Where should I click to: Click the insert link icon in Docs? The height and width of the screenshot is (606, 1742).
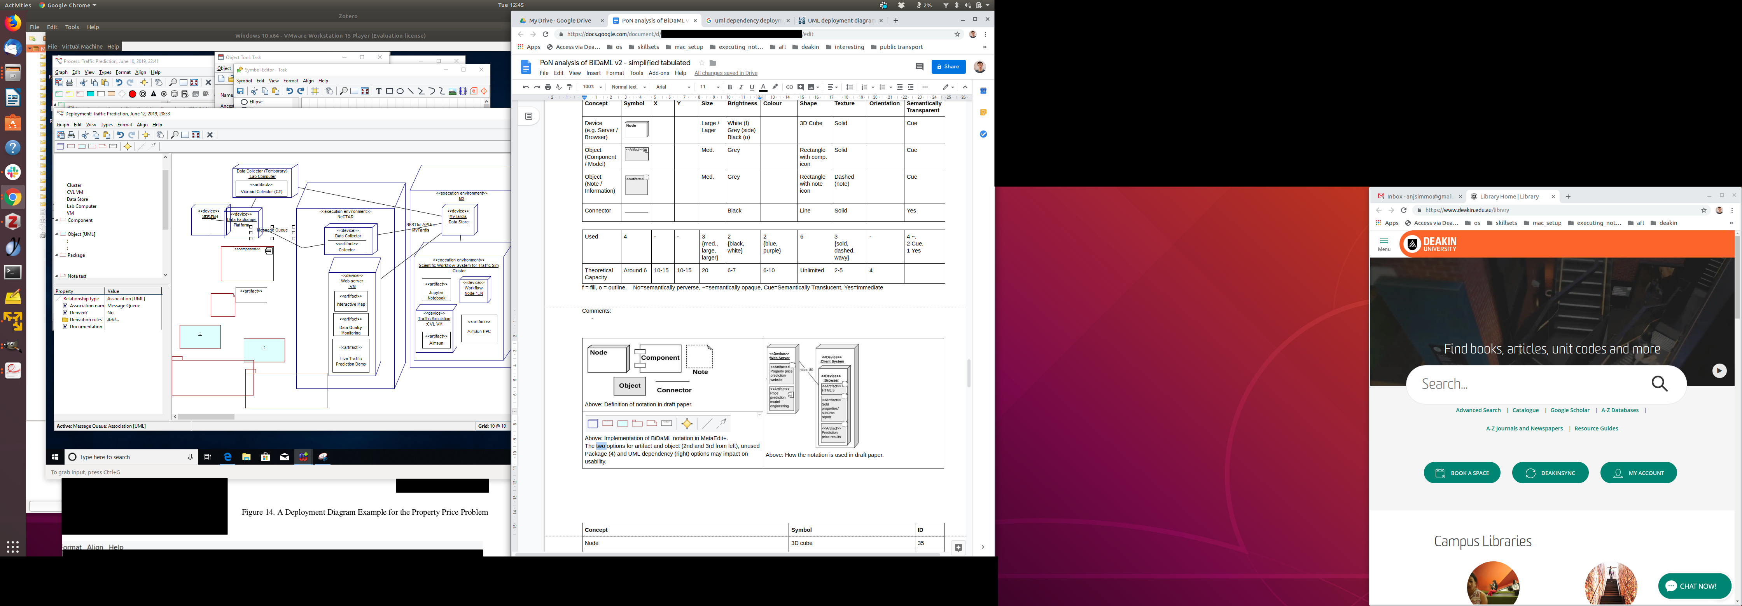pos(789,87)
